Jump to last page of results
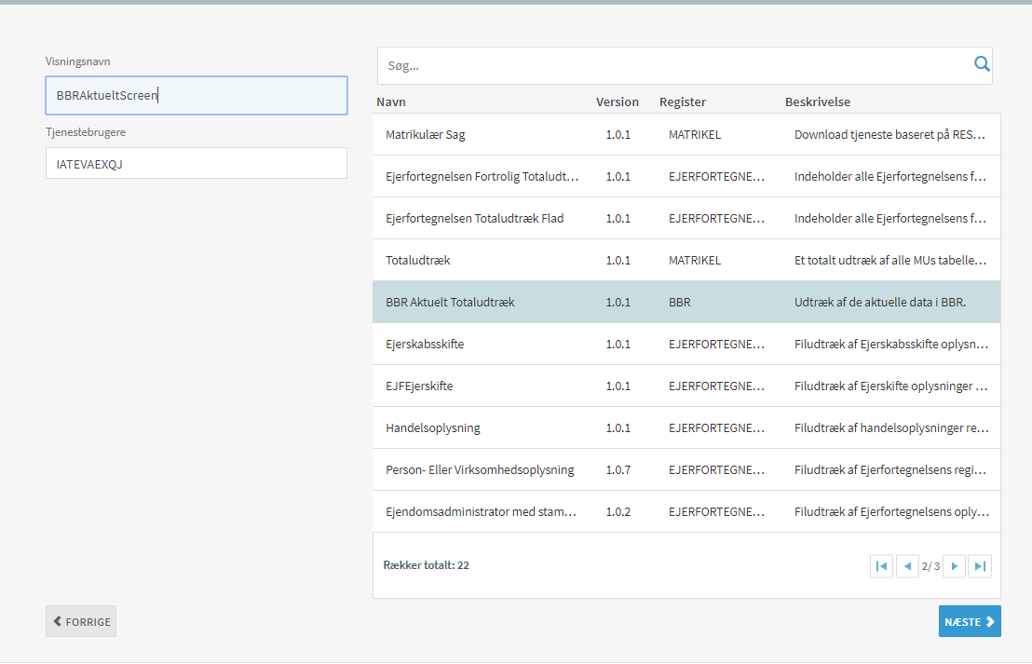This screenshot has height=664, width=1032. (979, 566)
